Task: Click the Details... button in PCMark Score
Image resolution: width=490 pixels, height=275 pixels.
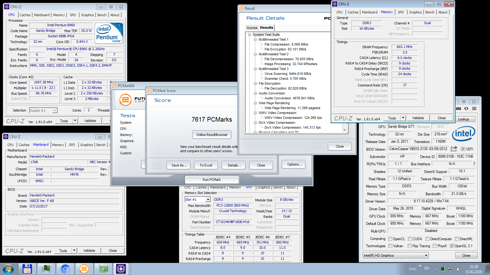Action: 234,165
